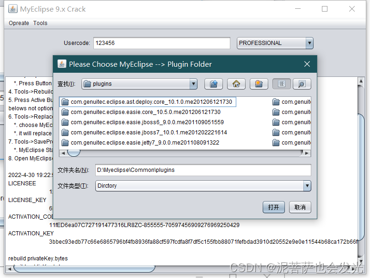This screenshot has height=278, width=370.
Task: Click the 取消 button
Action: pyautogui.click(x=300, y=207)
